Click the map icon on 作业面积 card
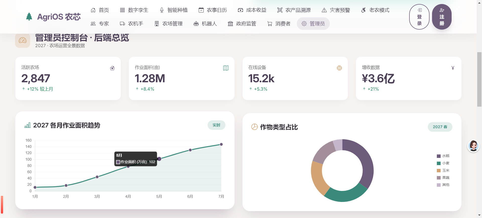Screen dimensions: 482x218 pos(226,68)
